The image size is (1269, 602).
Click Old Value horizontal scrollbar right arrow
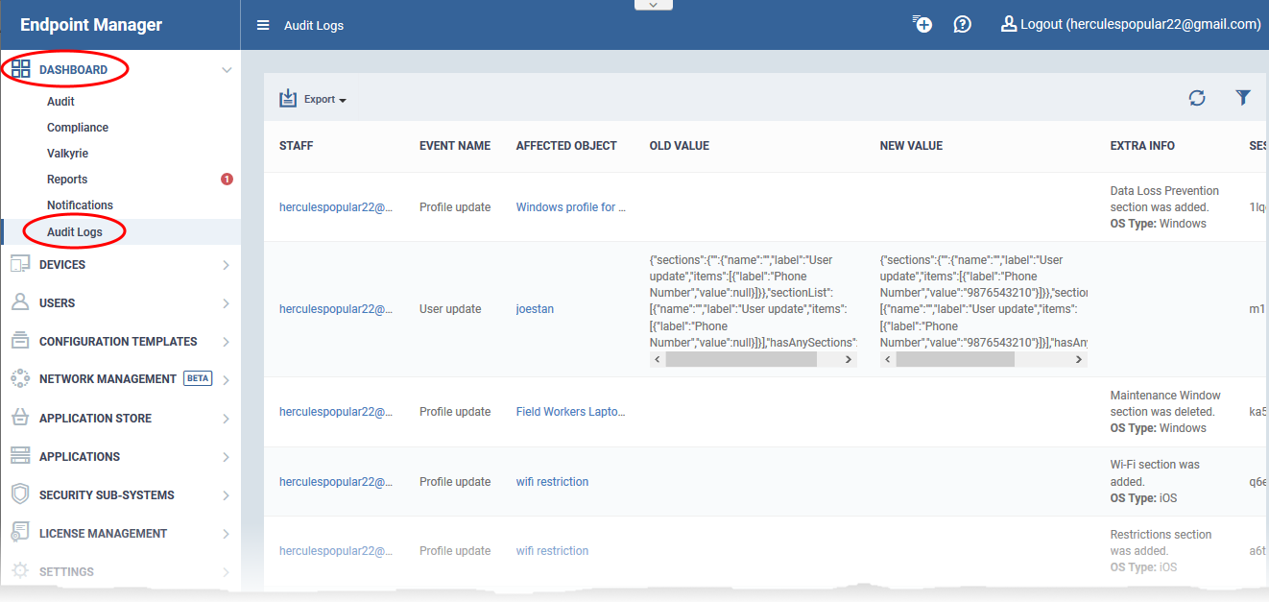849,359
